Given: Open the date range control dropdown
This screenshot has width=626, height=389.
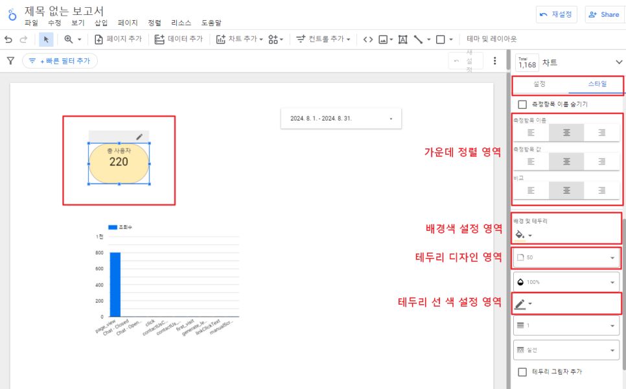Looking at the screenshot, I should tap(342, 119).
